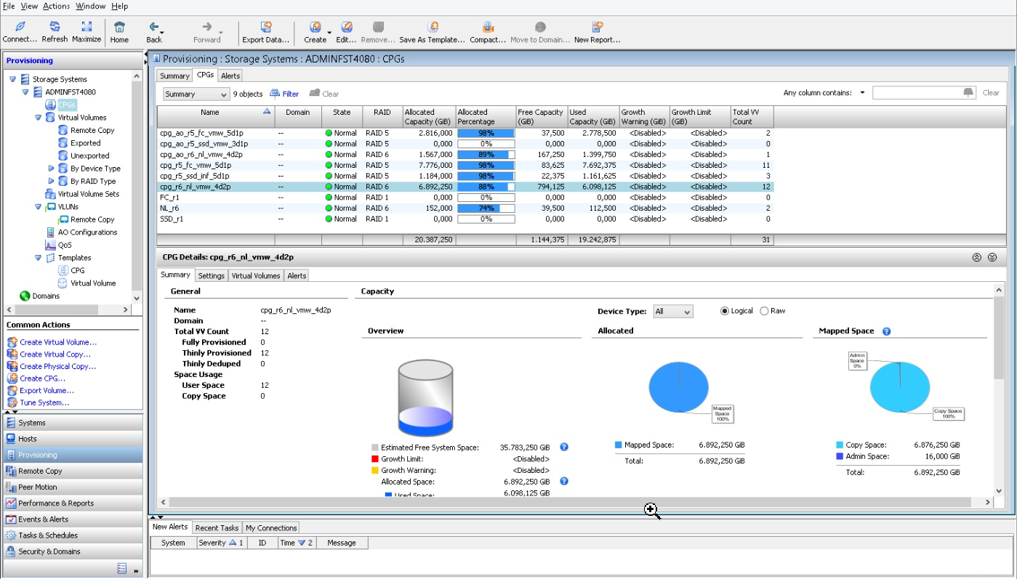Click the Home toolbar icon

[x=119, y=27]
